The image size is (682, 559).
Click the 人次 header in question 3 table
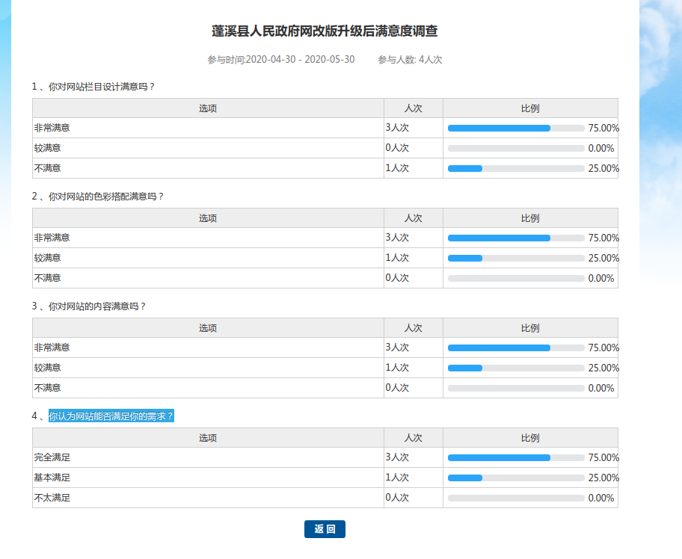point(414,328)
